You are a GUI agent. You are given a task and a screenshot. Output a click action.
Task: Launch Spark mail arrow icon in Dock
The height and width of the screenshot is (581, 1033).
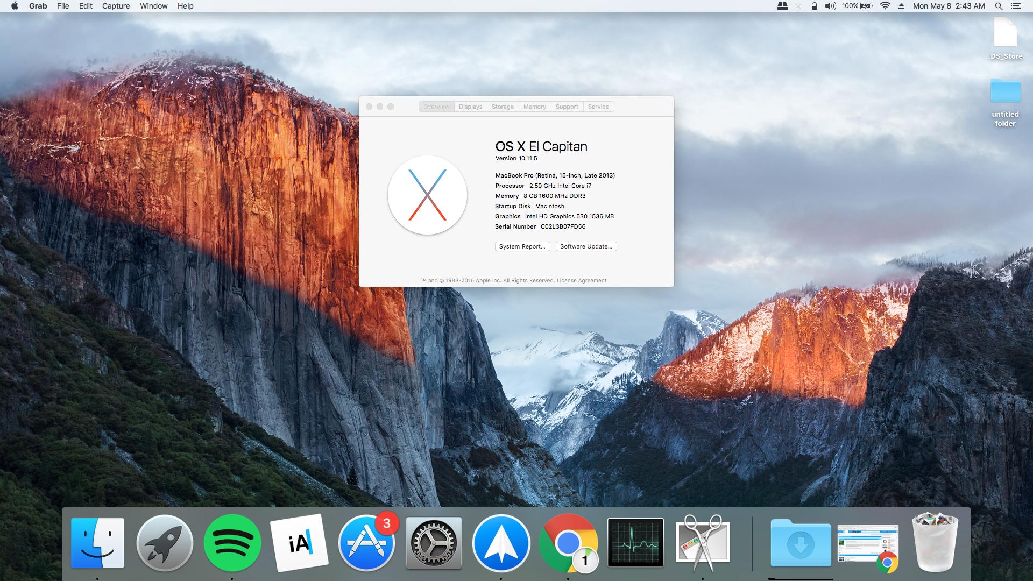(501, 543)
